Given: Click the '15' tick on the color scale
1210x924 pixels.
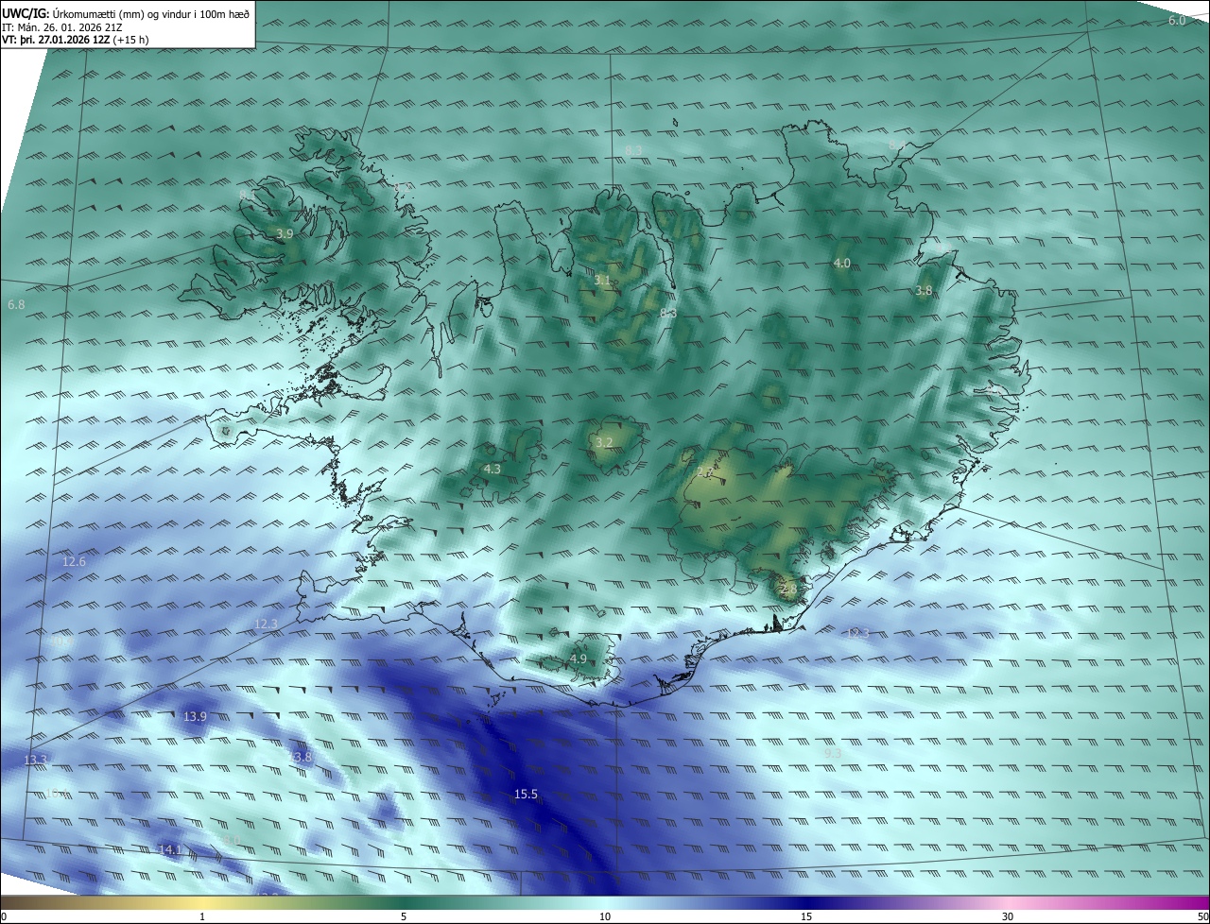Looking at the screenshot, I should (x=806, y=917).
